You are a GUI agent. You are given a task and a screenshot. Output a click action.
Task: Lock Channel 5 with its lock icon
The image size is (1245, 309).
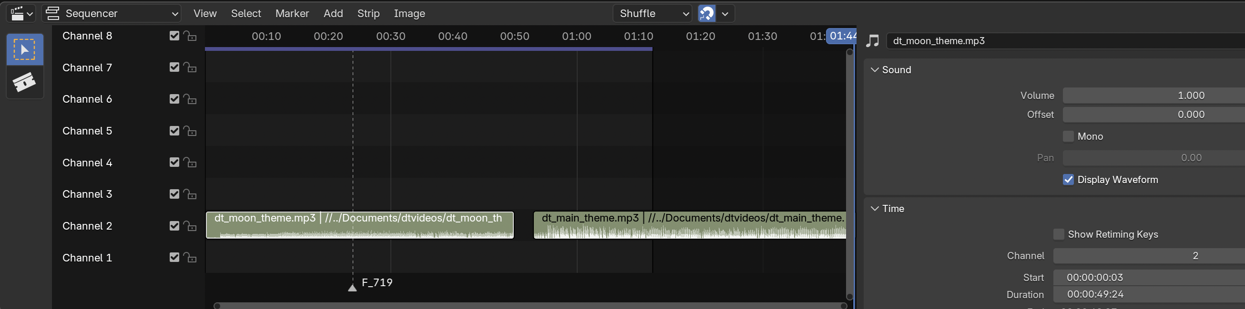[190, 131]
